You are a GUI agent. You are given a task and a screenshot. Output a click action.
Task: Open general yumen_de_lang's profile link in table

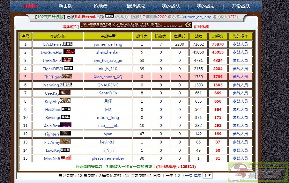[108, 44]
